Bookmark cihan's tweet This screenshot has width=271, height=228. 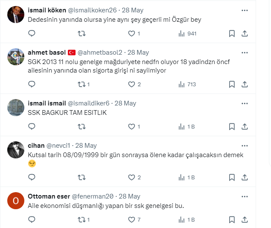pyautogui.click(x=231, y=177)
